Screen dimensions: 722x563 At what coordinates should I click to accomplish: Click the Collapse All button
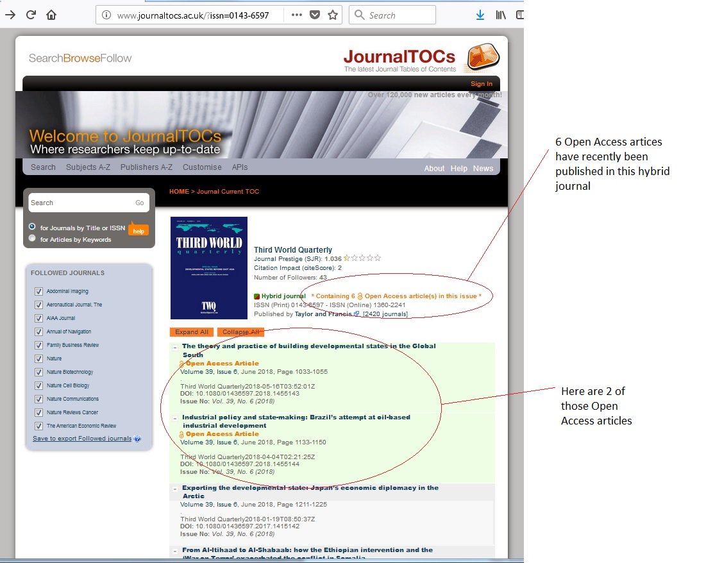tap(240, 332)
